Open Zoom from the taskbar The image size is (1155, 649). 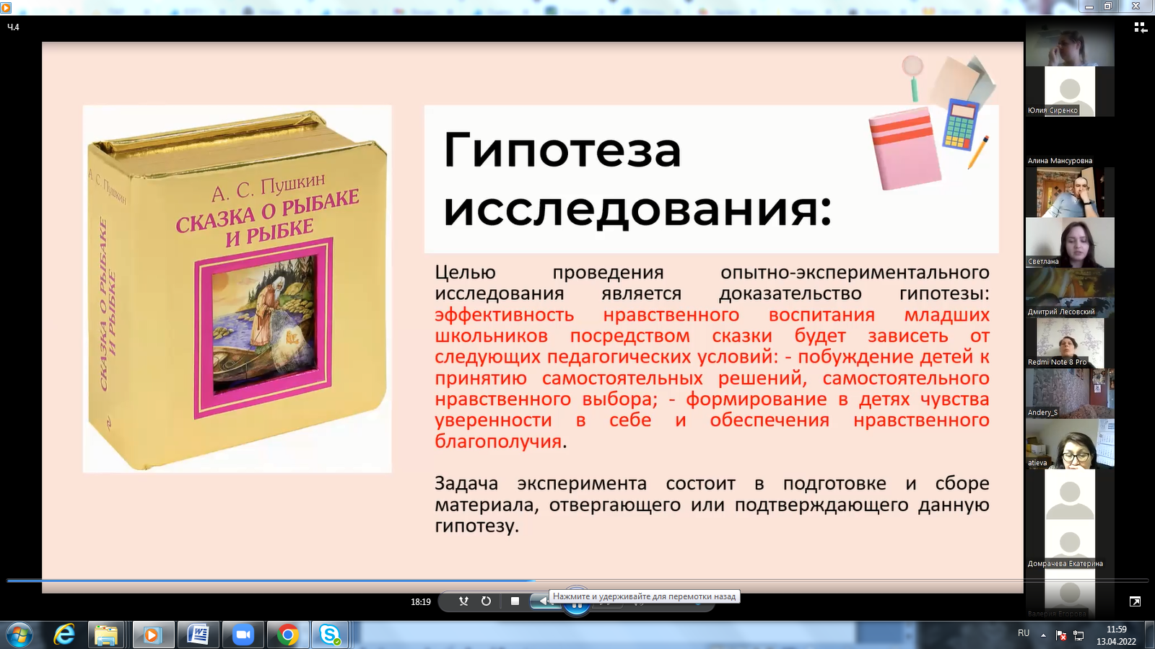click(243, 635)
